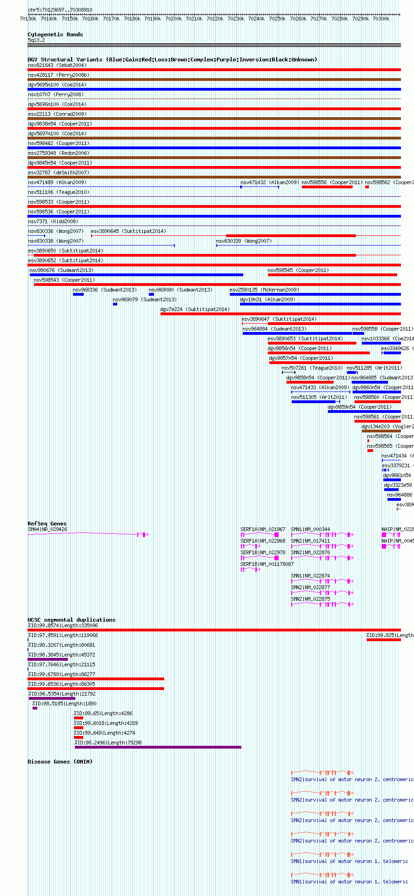Image resolution: width=414 pixels, height=896 pixels.
Task: Select variant nsv969079 (Sudmant2013)
Action: coord(145,299)
